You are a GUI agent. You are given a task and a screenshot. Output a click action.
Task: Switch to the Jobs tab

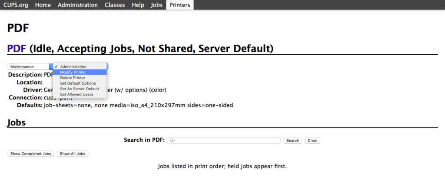[156, 5]
